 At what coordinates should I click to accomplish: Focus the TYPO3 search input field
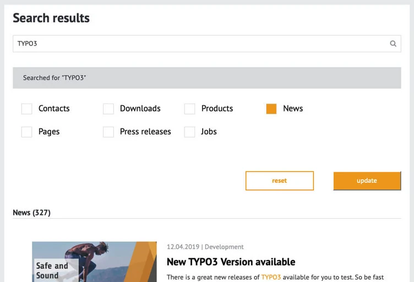207,44
